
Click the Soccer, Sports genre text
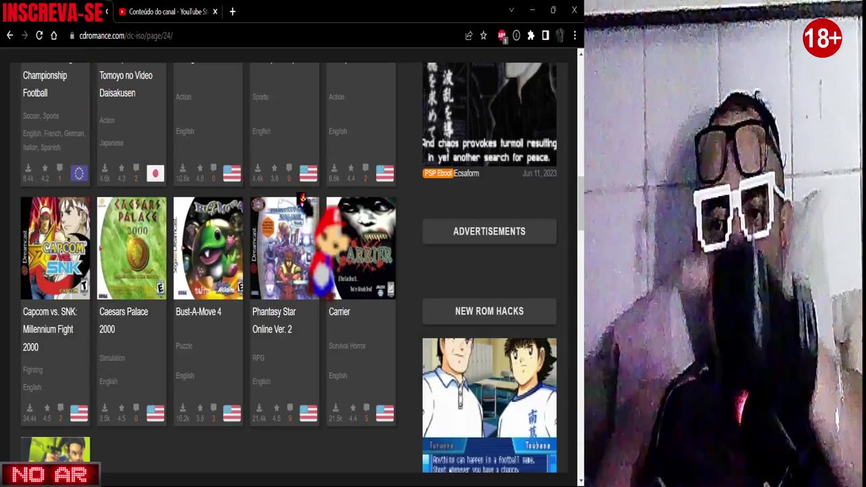point(41,116)
